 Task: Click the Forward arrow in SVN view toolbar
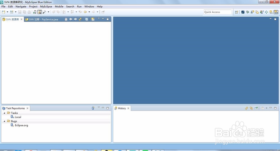75,19
